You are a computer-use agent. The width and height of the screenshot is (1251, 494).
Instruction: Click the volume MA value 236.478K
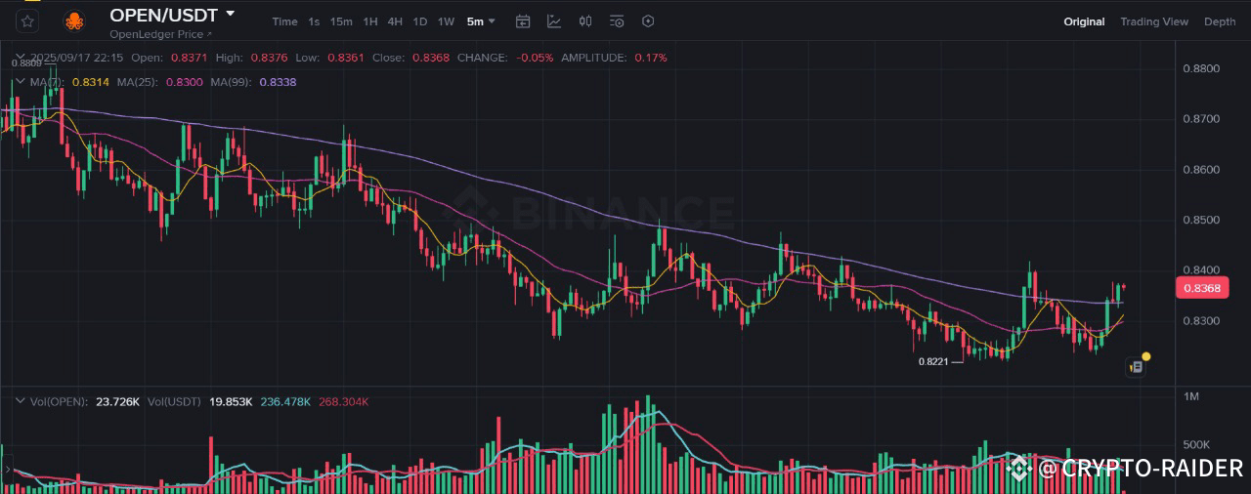click(x=285, y=401)
